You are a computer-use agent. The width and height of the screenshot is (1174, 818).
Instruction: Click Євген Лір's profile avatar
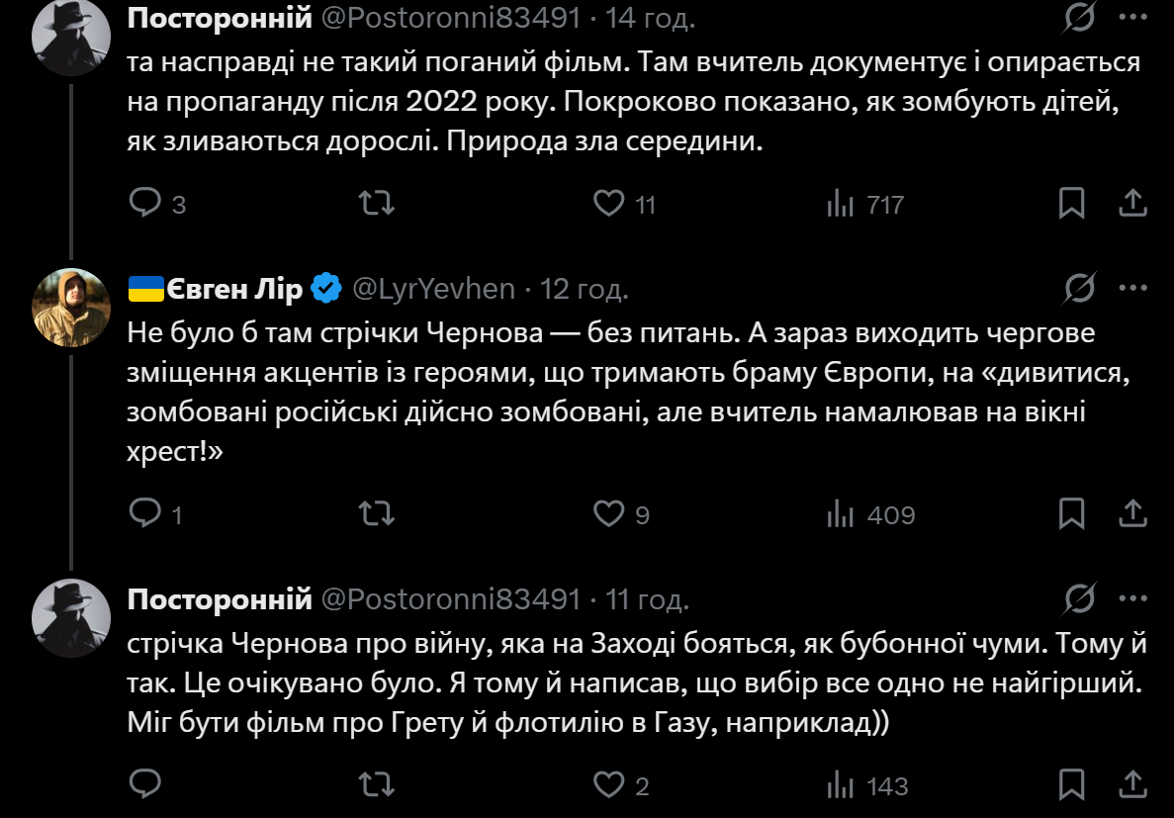click(x=71, y=307)
